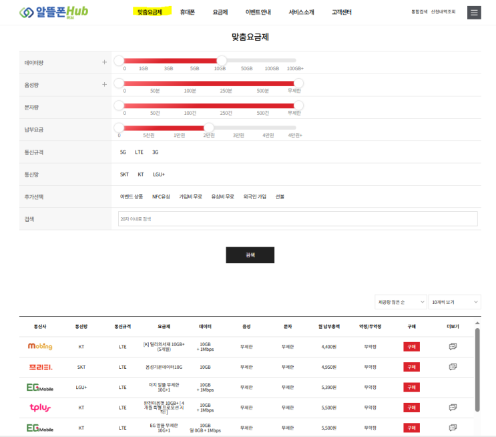Open the 10개씩 보기 dropdown

click(455, 302)
